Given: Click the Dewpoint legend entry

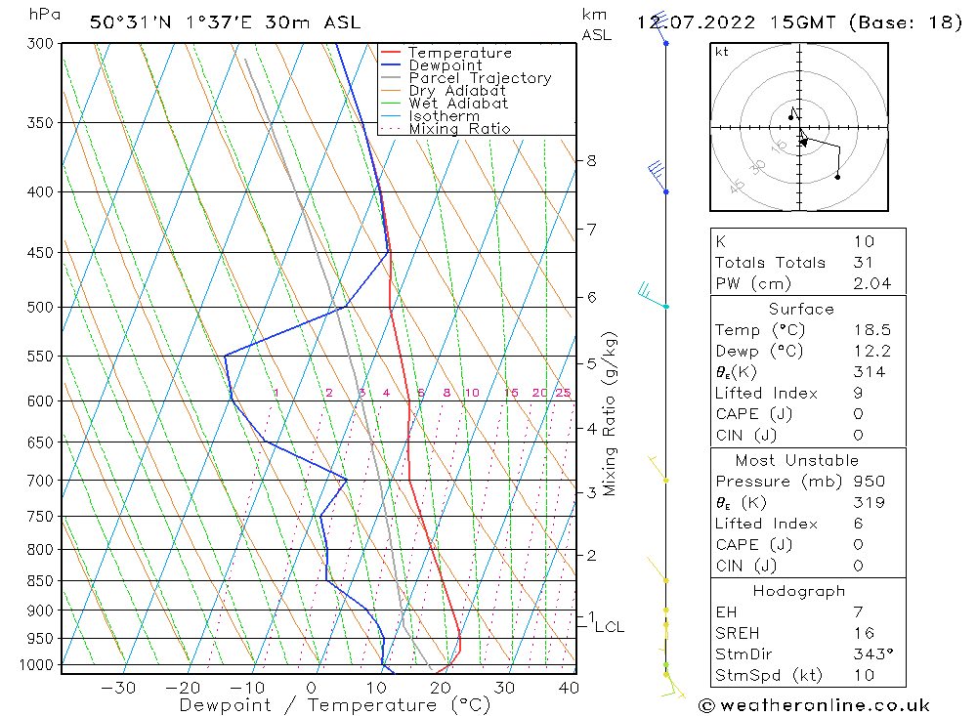Looking at the screenshot, I should [x=431, y=64].
